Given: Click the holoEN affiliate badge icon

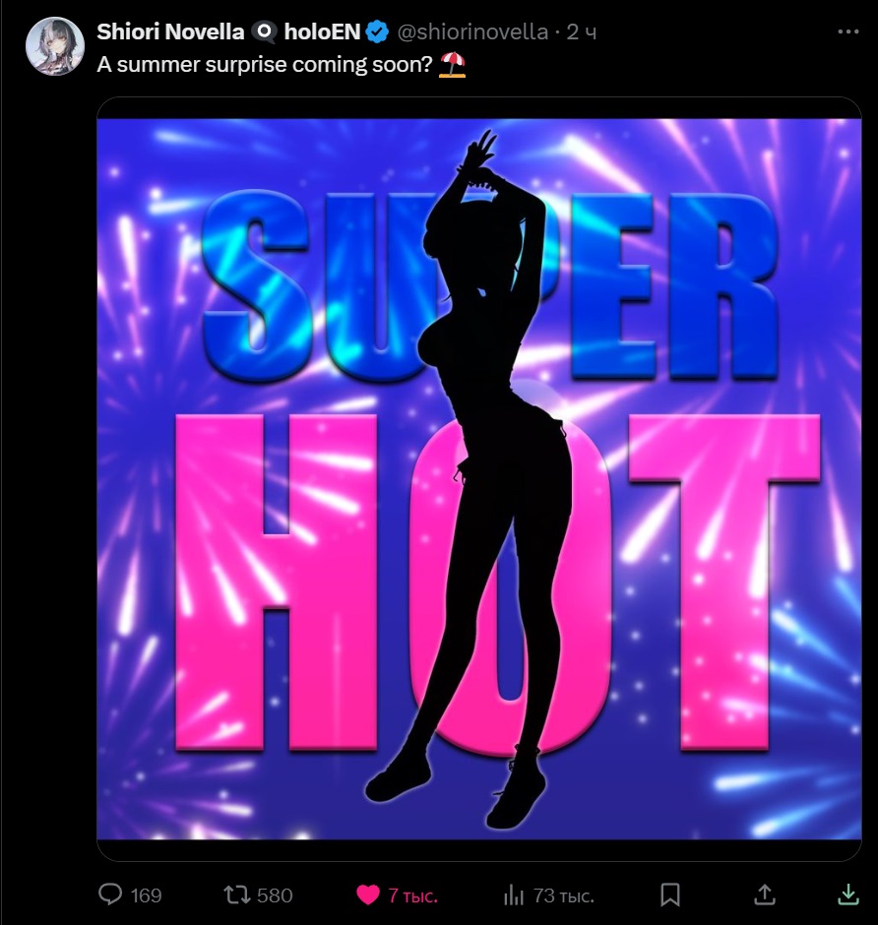Looking at the screenshot, I should (x=264, y=31).
